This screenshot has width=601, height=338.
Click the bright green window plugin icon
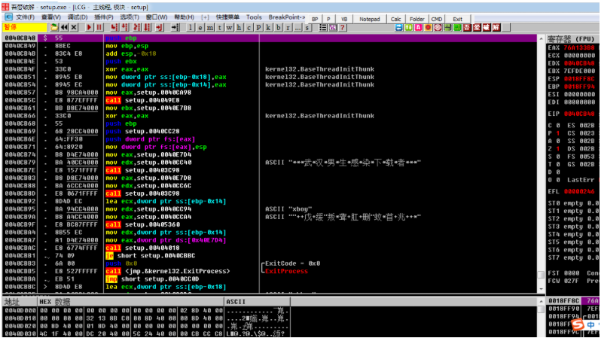(457, 28)
